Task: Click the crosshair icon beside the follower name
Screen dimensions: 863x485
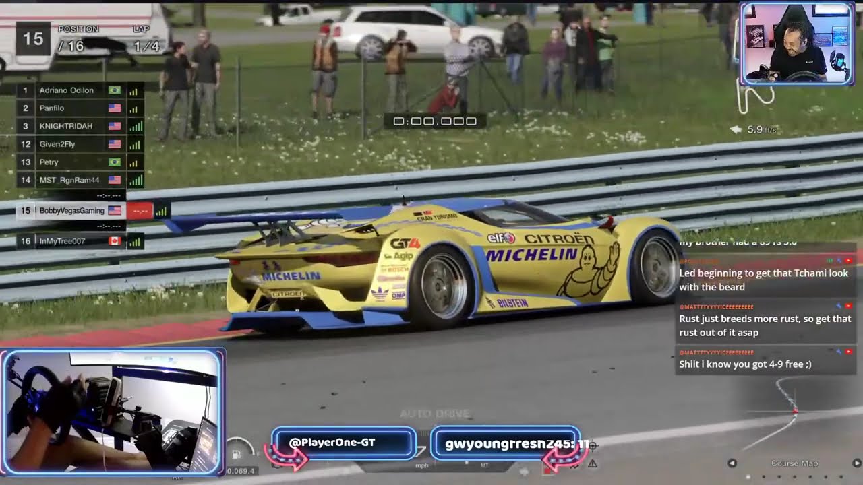Action: click(592, 445)
